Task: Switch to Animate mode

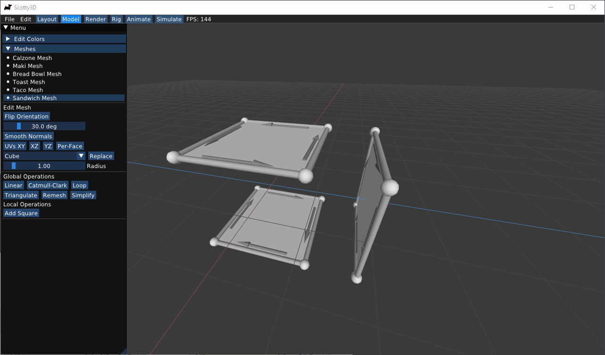Action: pos(139,19)
